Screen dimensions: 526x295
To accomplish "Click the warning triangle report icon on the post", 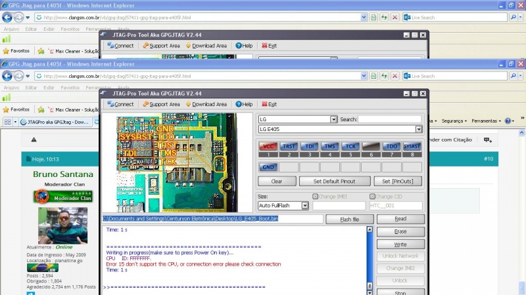I will click(x=34, y=140).
